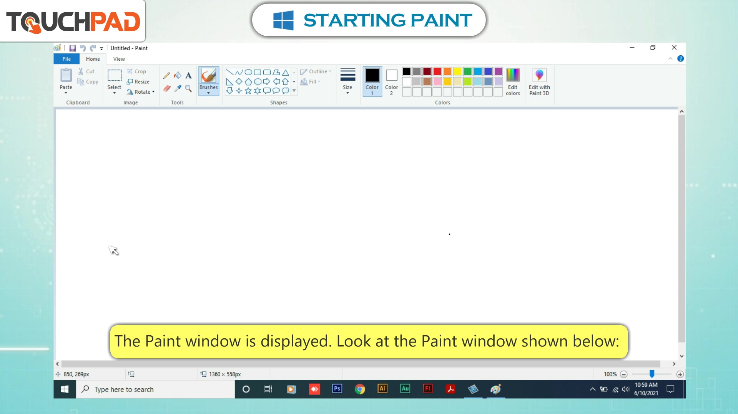Select the Pencil tool
The image size is (738, 414).
166,75
